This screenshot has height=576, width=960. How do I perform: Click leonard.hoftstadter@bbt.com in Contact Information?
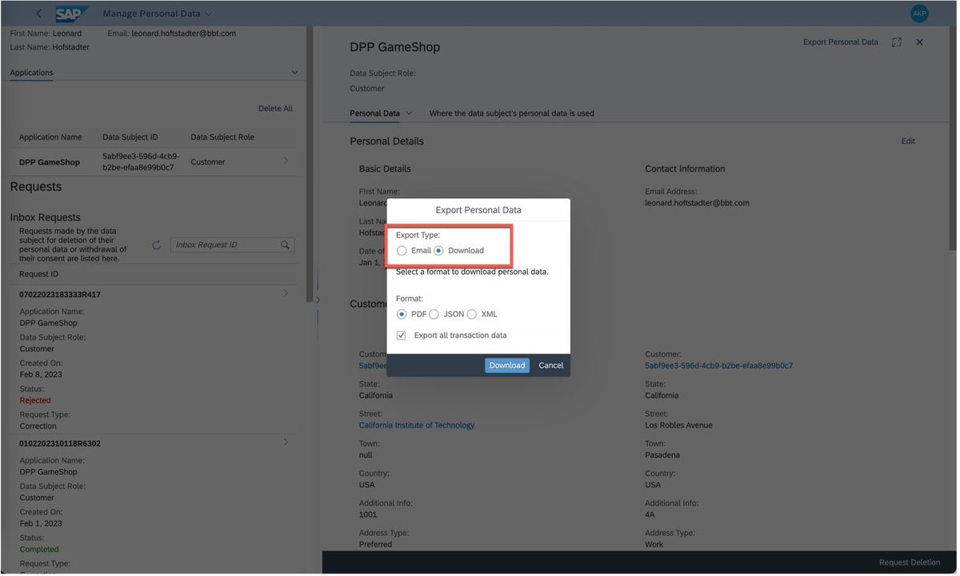[x=697, y=204]
